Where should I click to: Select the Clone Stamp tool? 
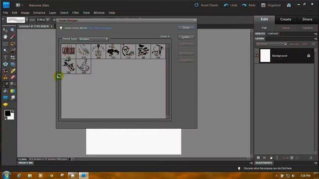pos(5,78)
